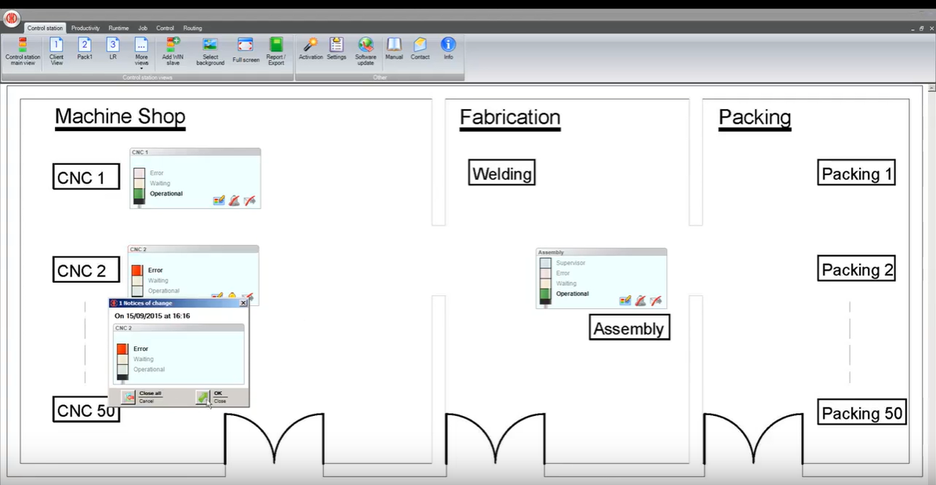The width and height of the screenshot is (936, 485).
Task: Launch Software update
Action: 366,51
